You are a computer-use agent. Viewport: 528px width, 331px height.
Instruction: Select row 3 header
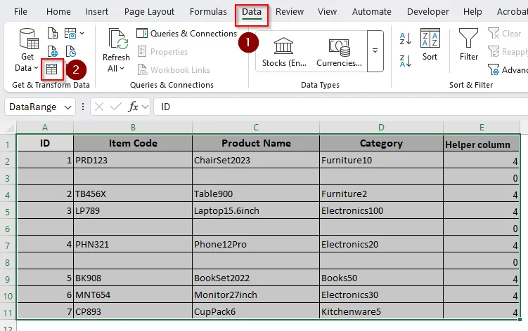click(8, 178)
